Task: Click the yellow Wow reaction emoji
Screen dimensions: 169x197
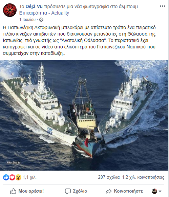Action: click(18, 177)
